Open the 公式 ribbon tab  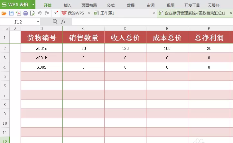click(111, 5)
